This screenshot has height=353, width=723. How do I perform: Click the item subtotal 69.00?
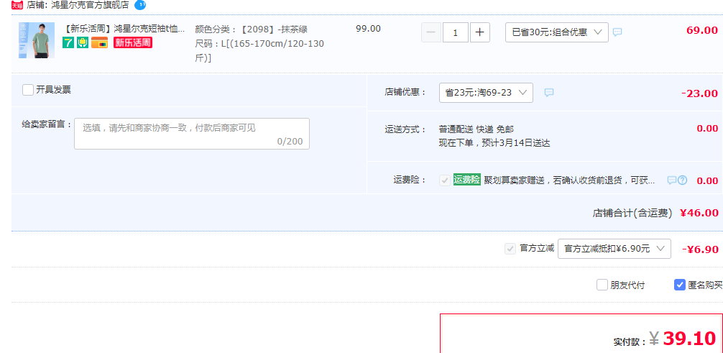point(702,31)
